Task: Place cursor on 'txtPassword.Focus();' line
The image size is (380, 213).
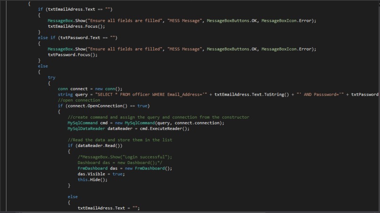Action: pos(73,55)
